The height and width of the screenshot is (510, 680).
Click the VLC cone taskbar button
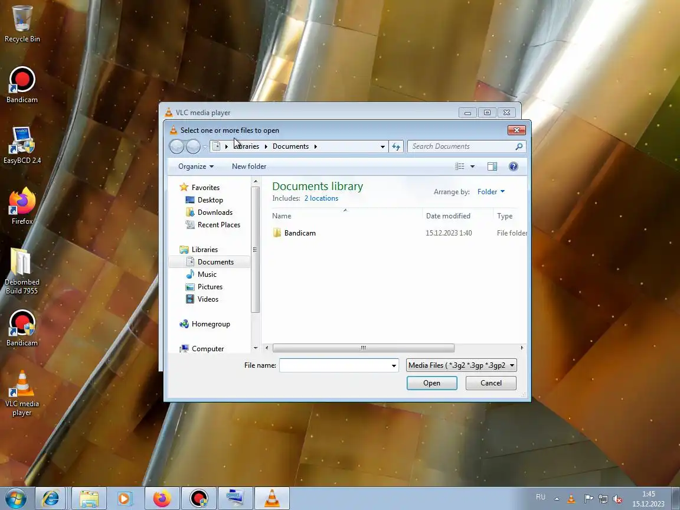click(272, 498)
